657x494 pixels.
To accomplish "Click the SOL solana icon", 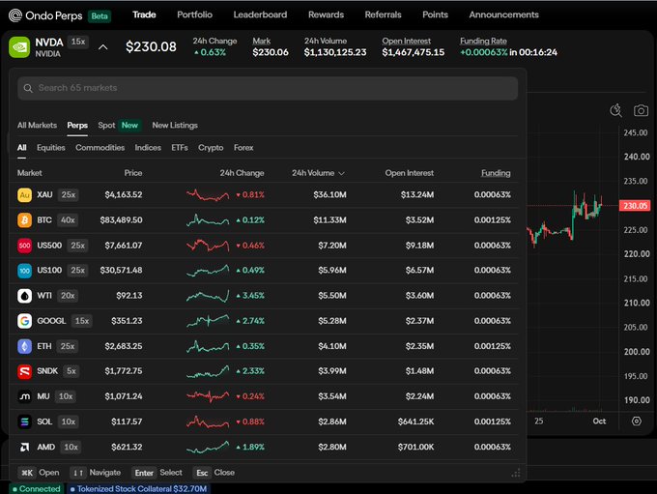I will (24, 421).
